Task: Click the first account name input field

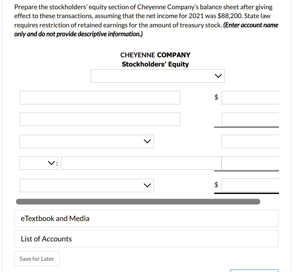Action: click(x=100, y=97)
